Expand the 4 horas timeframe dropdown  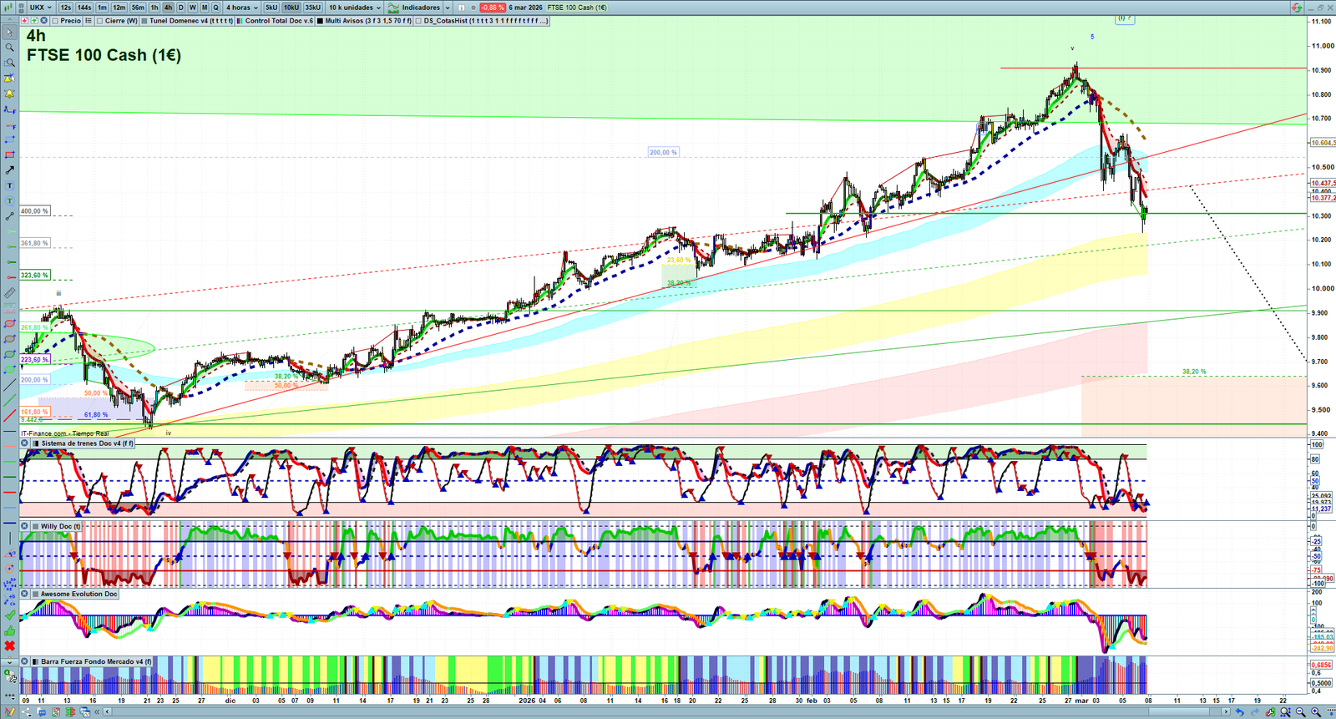242,8
